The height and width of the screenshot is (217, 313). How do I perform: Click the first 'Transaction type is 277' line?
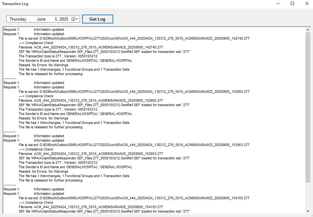(x=58, y=56)
